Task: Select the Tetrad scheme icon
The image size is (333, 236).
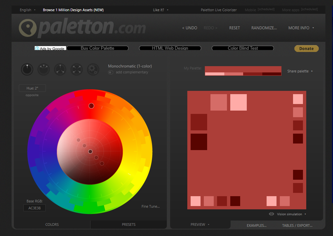Action: point(77,69)
